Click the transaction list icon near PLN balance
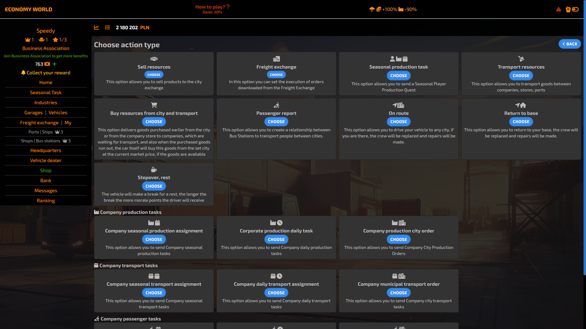 [x=107, y=27]
